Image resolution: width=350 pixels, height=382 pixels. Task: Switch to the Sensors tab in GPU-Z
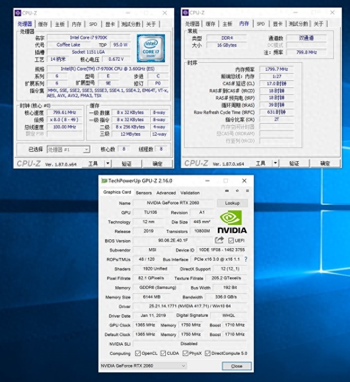[x=143, y=193]
